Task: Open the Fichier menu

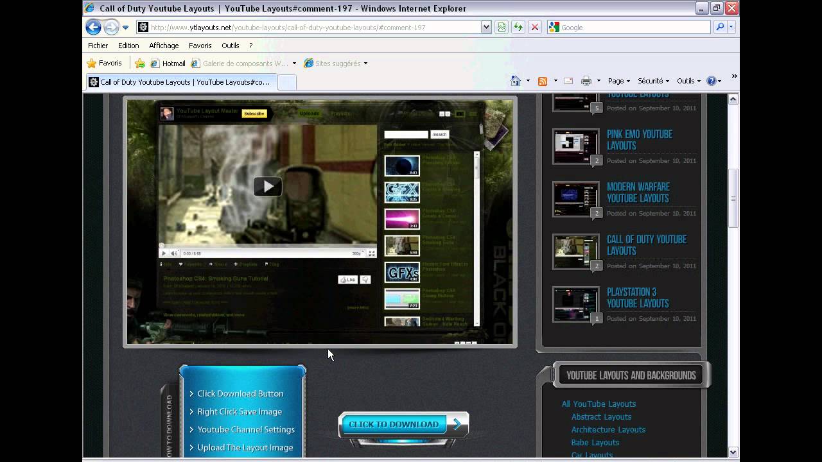Action: tap(98, 46)
